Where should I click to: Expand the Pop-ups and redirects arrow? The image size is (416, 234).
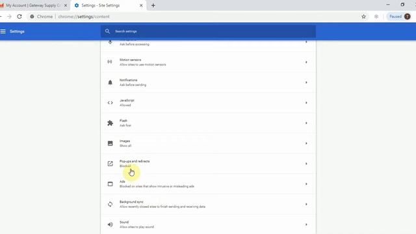tap(306, 164)
